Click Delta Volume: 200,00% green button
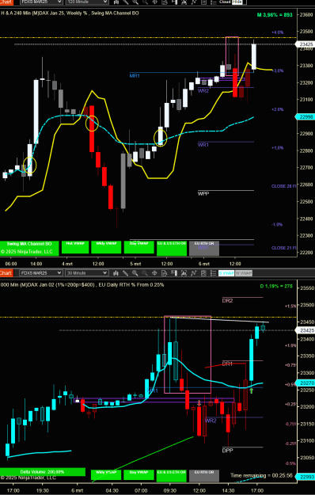 click(43, 472)
